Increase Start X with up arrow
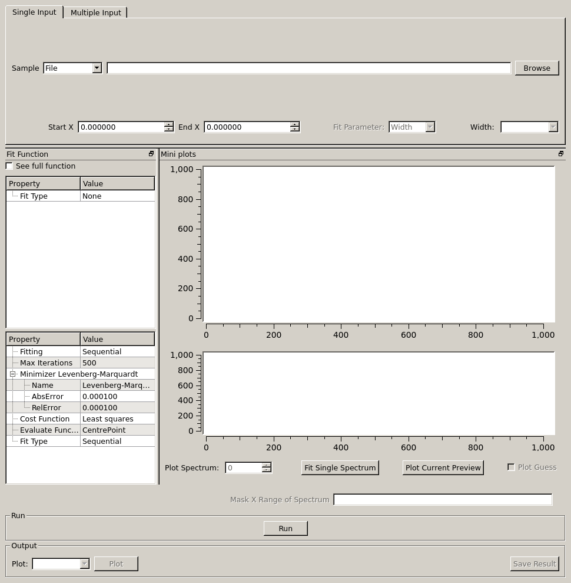 tap(169, 124)
